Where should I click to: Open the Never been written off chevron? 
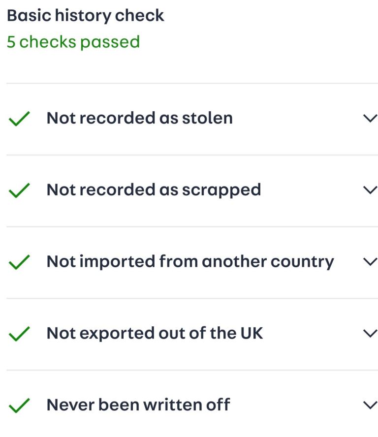click(x=370, y=405)
